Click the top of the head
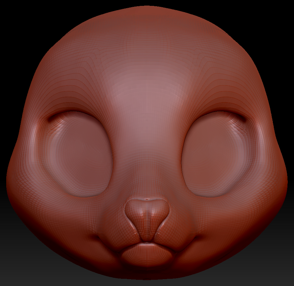Viewport: 294px width, 286px height. coord(147,13)
